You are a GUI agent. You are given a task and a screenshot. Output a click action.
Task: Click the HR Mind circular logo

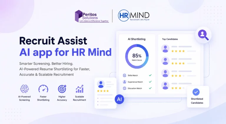[x=124, y=15]
